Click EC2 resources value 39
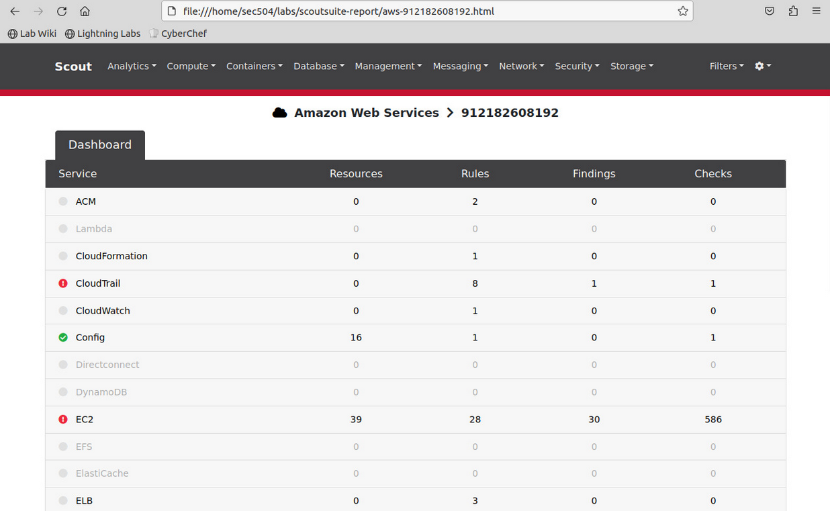This screenshot has width=830, height=511. click(x=356, y=419)
